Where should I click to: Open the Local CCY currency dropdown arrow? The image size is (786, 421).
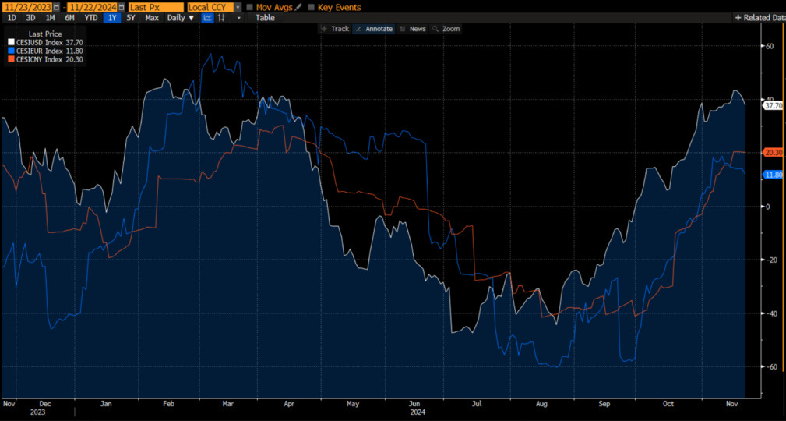[x=238, y=8]
